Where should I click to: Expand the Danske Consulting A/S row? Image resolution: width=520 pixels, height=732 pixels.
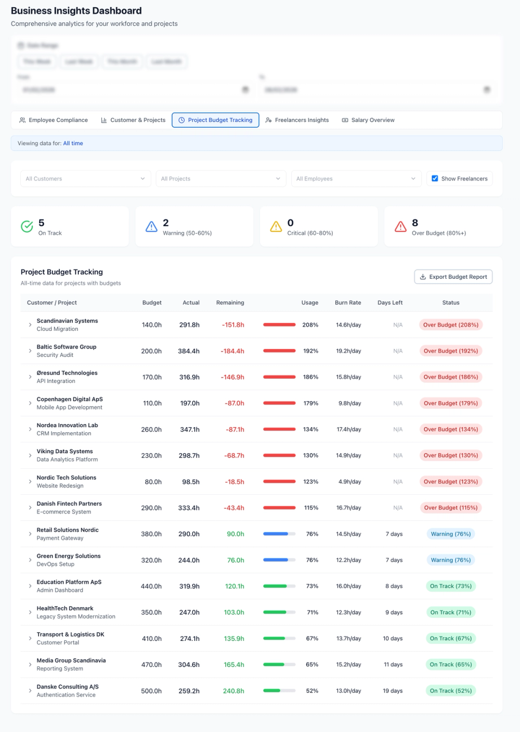click(x=30, y=691)
